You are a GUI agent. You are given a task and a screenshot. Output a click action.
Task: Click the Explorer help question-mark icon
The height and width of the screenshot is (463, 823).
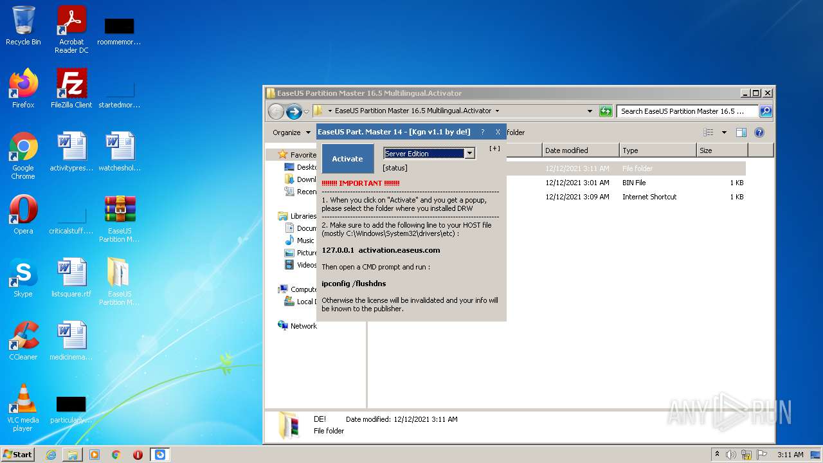point(759,132)
